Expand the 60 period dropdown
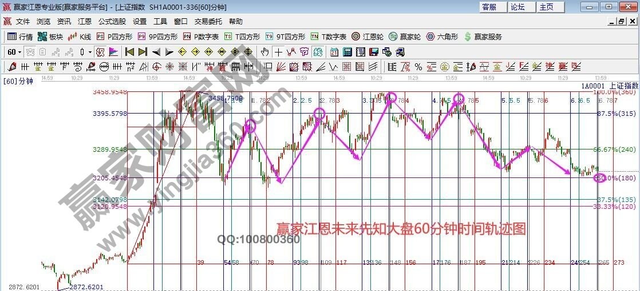Viewport: 640px width, 291px height. point(20,52)
